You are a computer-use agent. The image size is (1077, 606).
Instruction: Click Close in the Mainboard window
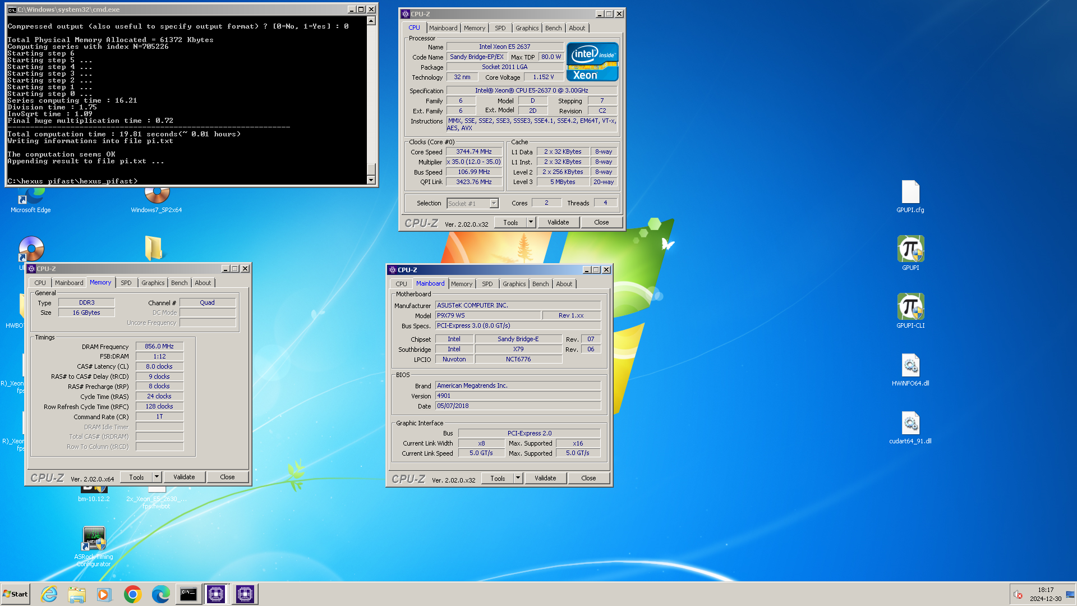(x=588, y=478)
